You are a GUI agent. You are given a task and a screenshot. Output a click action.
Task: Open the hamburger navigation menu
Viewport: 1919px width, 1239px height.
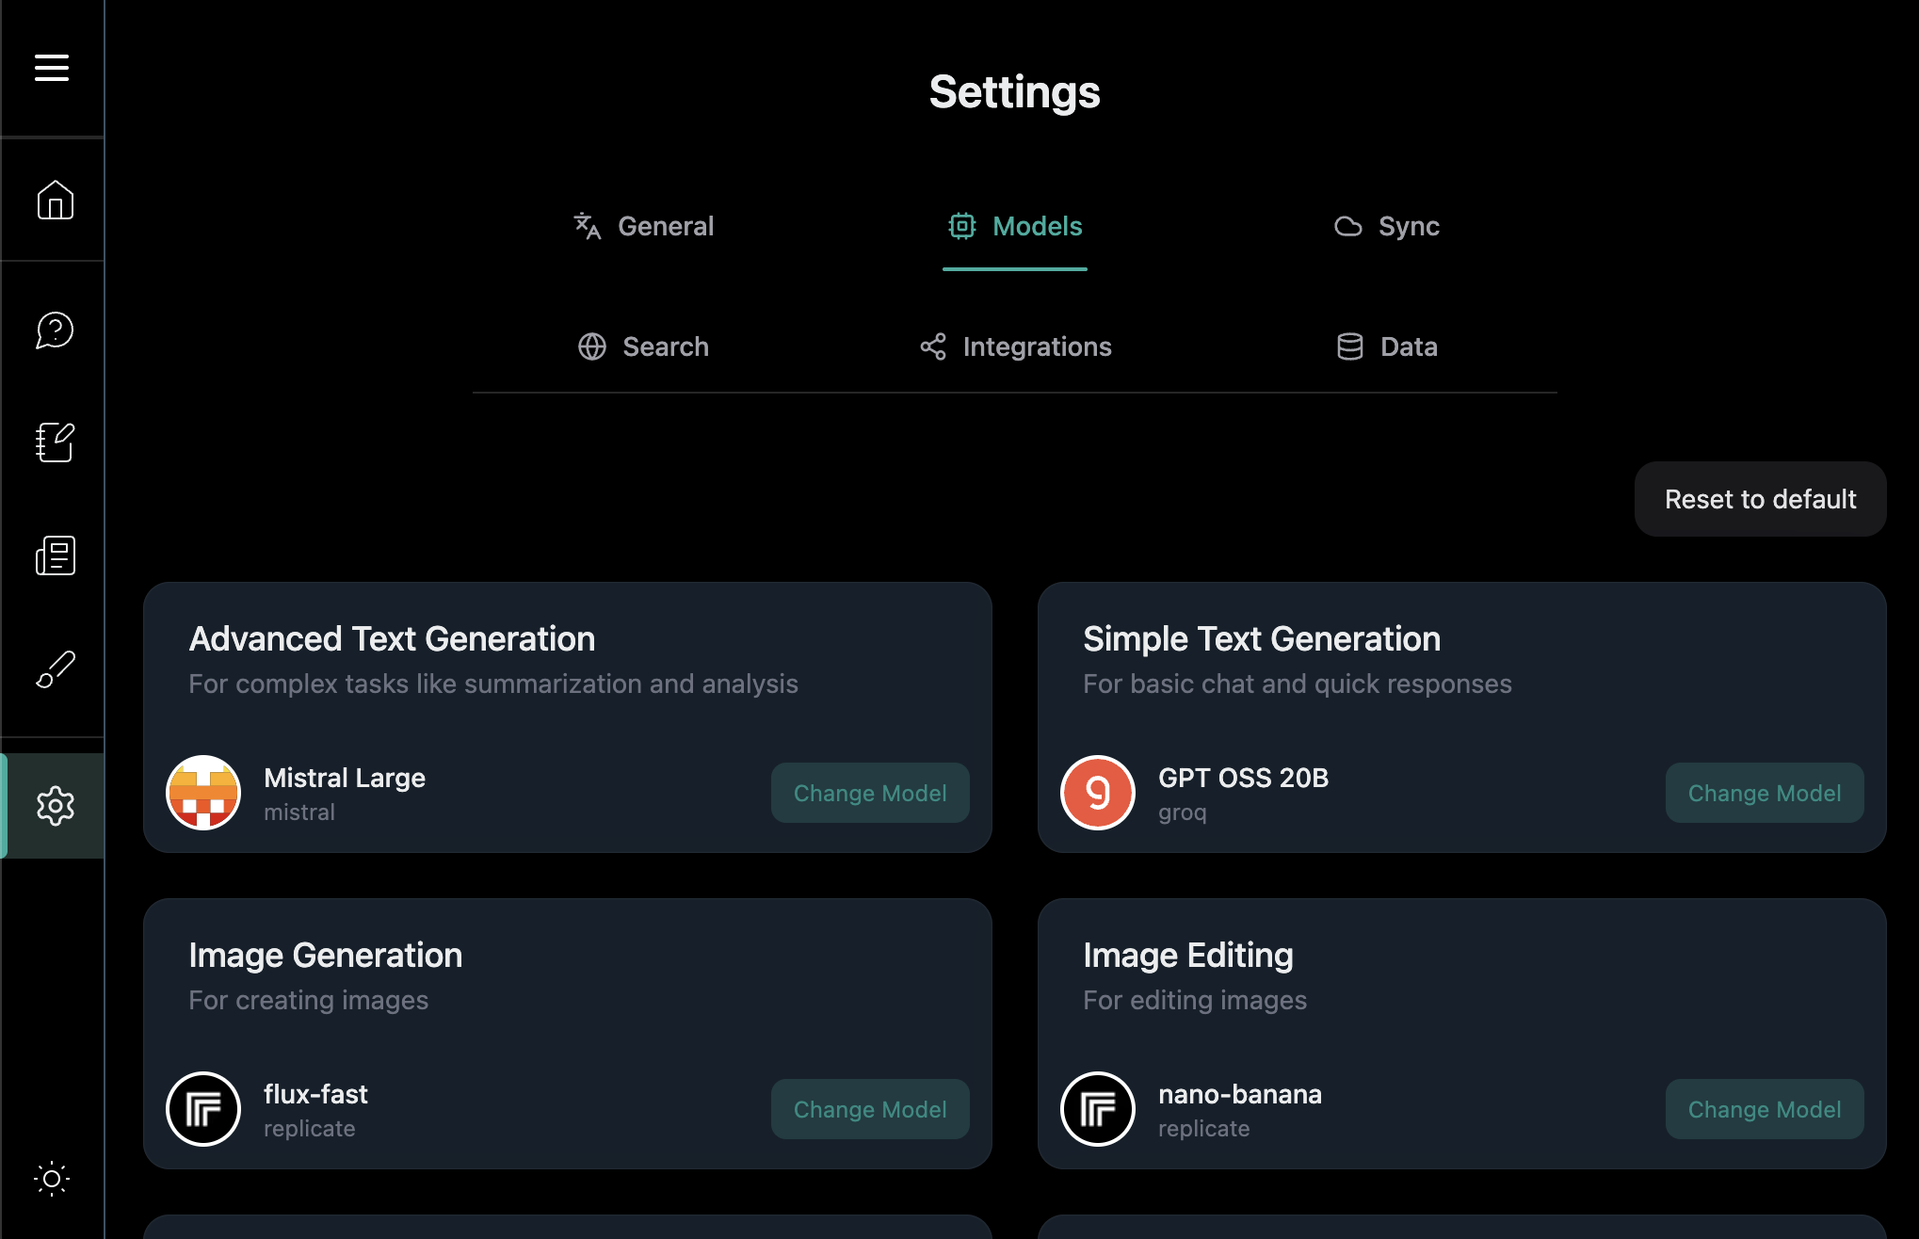point(52,67)
